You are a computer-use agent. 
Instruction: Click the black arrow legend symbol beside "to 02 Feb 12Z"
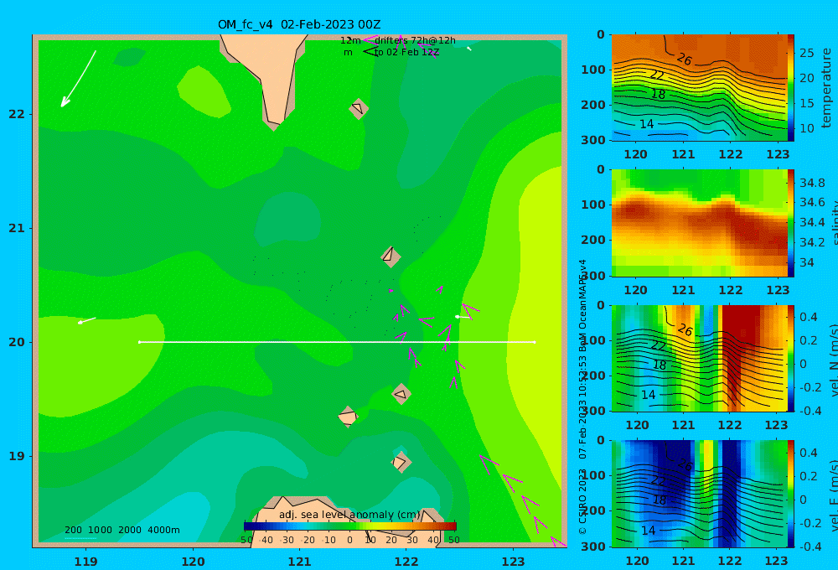[x=370, y=52]
